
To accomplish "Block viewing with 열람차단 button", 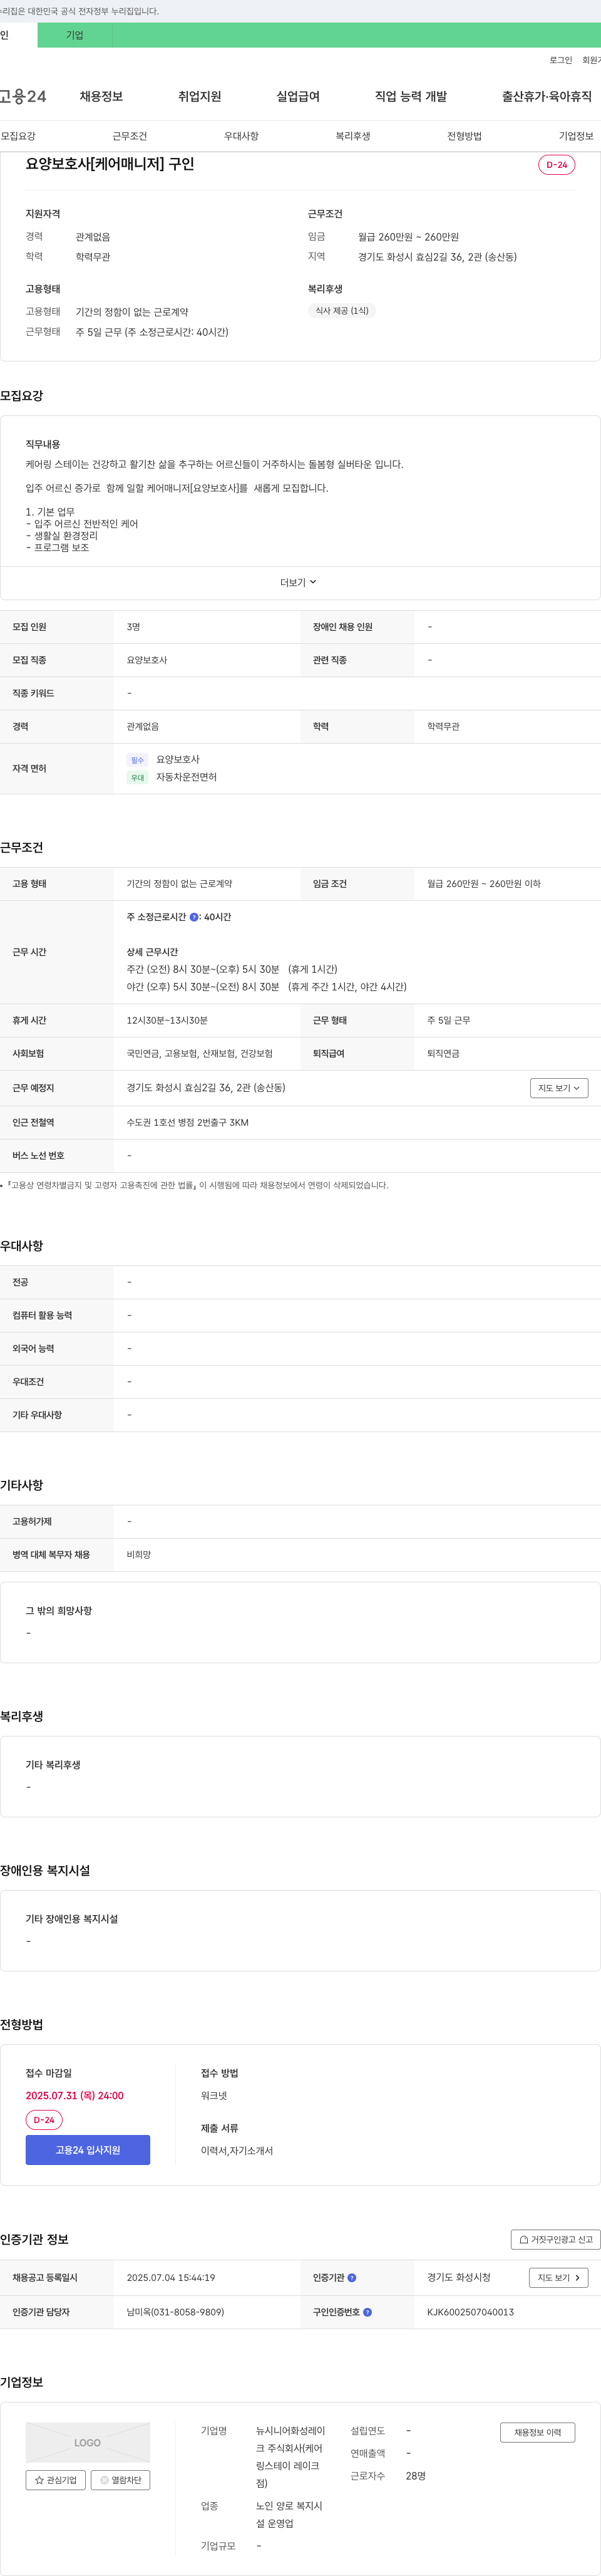I will (120, 2479).
